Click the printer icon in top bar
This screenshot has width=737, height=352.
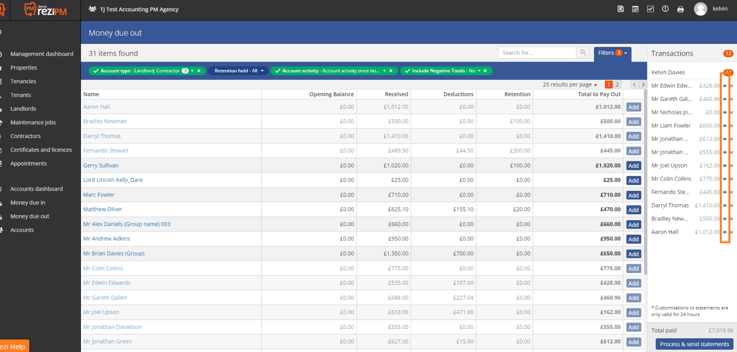680,9
